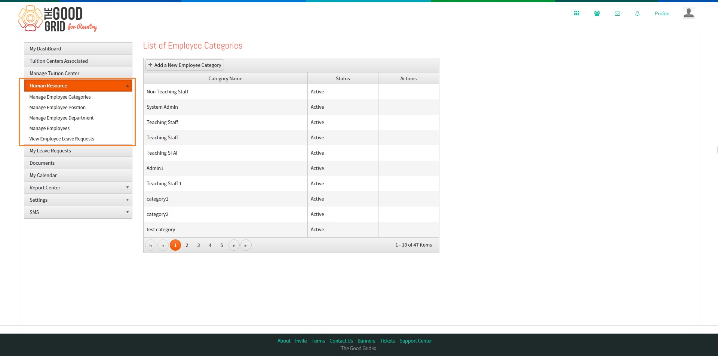718x356 pixels.
Task: Open Support Center footer link
Action: click(415, 341)
